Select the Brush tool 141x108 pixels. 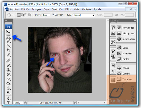(8, 65)
